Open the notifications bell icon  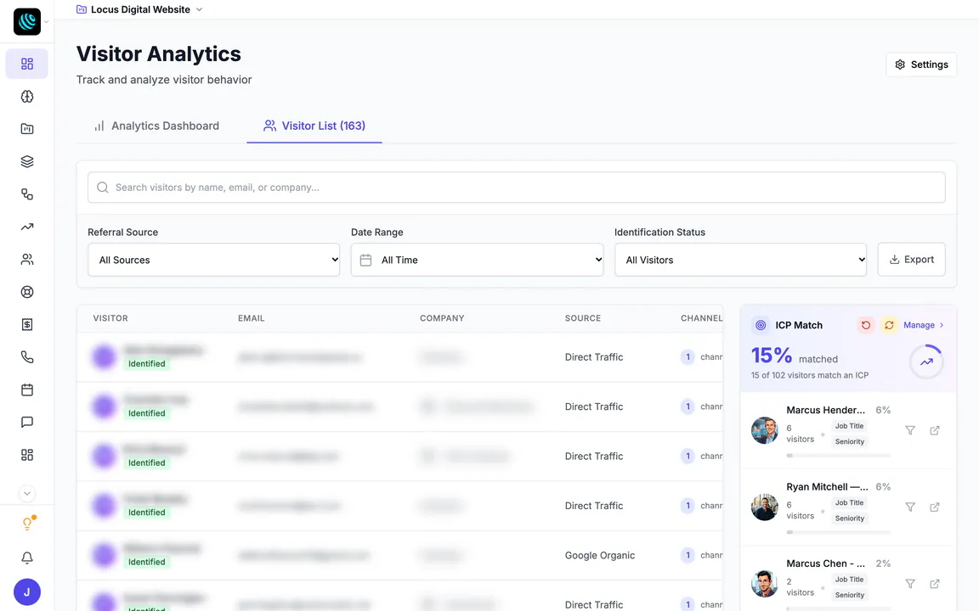[27, 558]
